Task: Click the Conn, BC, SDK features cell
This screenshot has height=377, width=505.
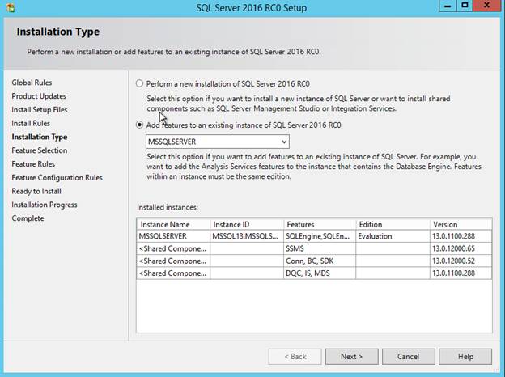Action: (320, 261)
